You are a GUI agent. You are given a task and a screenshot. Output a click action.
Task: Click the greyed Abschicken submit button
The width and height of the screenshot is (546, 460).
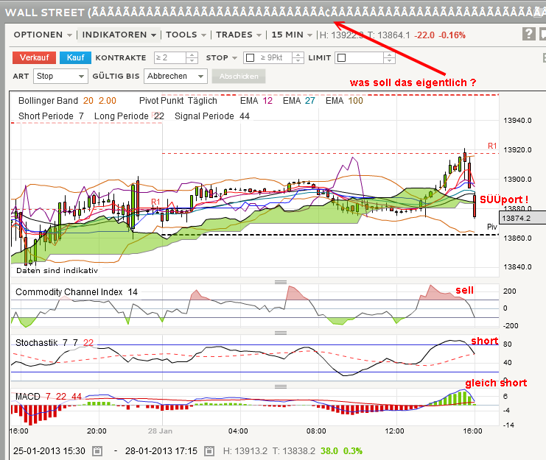(x=239, y=76)
